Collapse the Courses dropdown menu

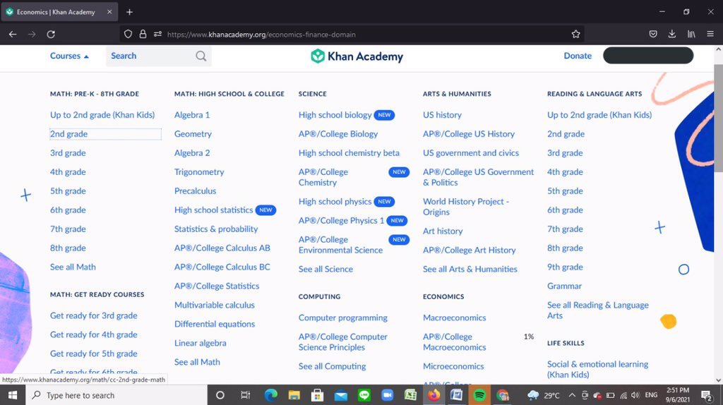click(69, 56)
